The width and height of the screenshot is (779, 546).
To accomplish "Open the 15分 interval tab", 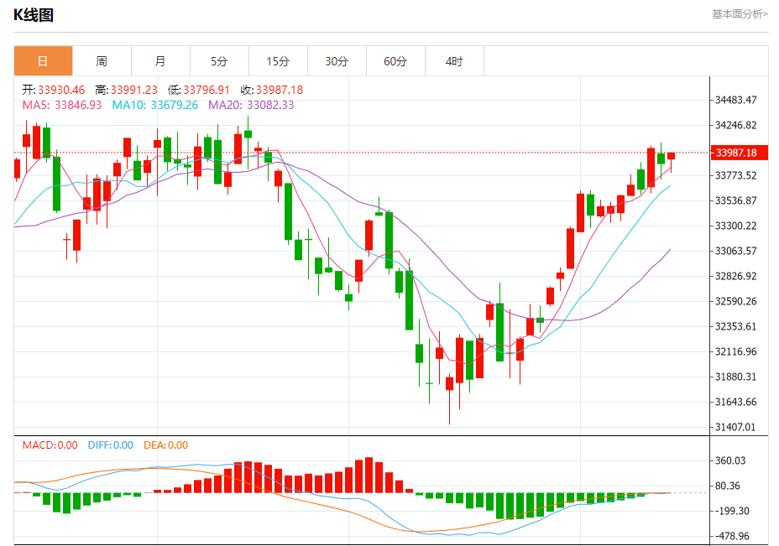I will point(278,61).
